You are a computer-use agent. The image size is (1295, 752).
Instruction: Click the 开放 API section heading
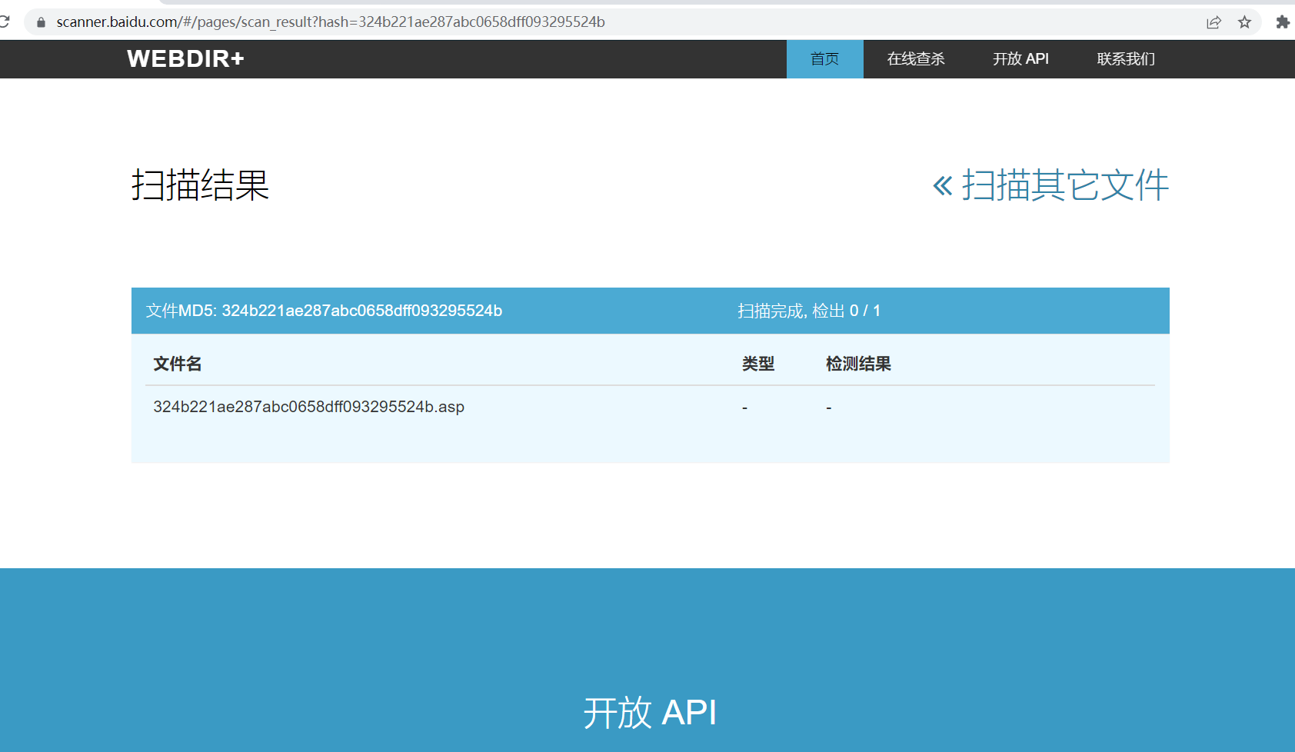click(x=650, y=713)
